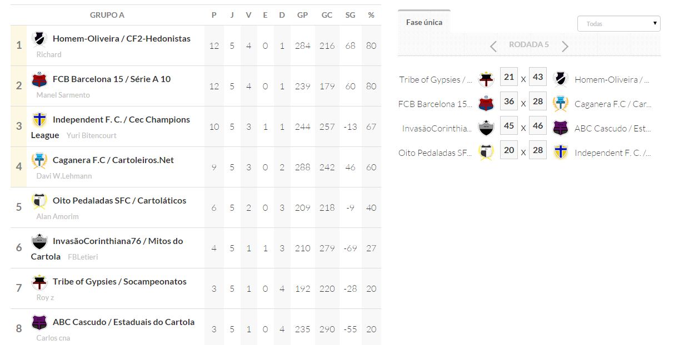
Task: Open Tribe of Gypsies / Socampeonatos team link
Action: [x=119, y=282]
